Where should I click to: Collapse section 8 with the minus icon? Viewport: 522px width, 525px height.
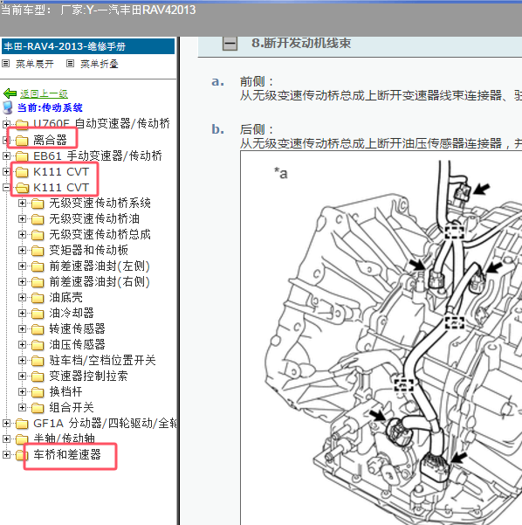click(230, 44)
